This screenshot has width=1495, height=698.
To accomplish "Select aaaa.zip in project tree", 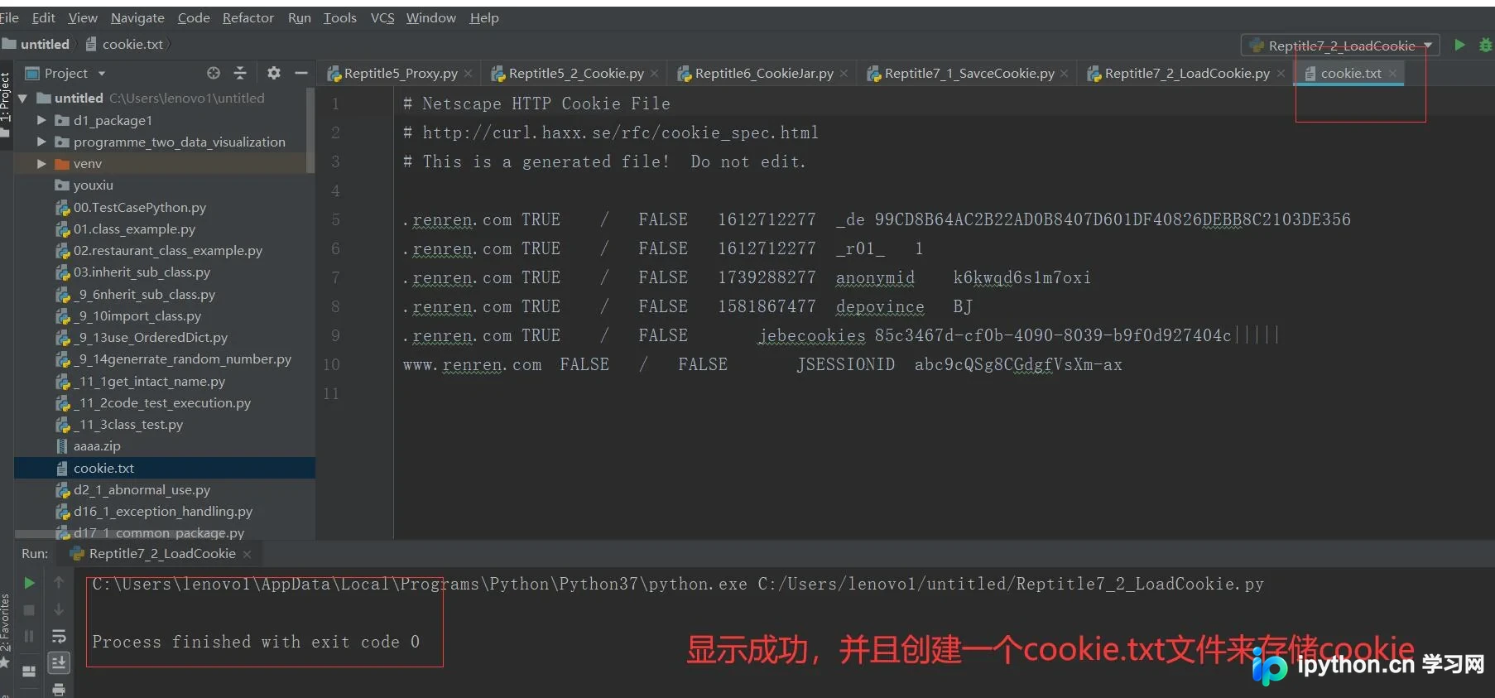I will (97, 446).
